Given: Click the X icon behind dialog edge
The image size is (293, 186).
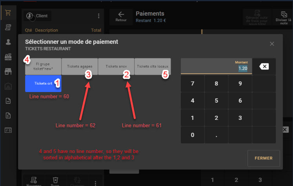Looking at the screenshot, I should 285,130.
